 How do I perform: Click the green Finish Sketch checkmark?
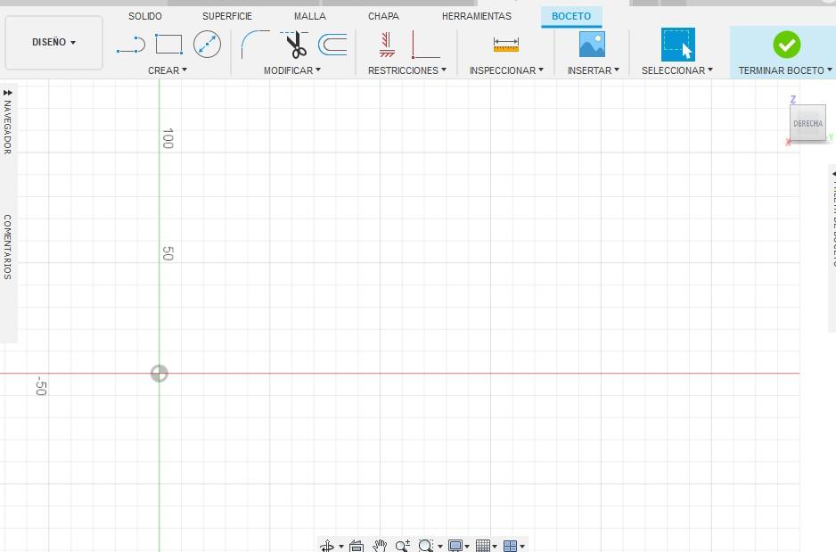[x=786, y=45]
